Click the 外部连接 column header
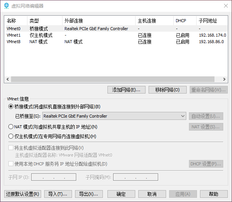 coord(99,21)
